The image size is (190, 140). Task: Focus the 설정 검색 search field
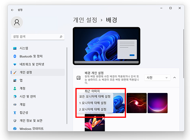click(x=38, y=37)
